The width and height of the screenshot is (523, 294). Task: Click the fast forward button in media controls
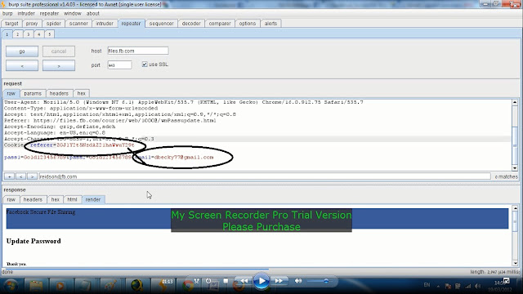click(x=279, y=281)
